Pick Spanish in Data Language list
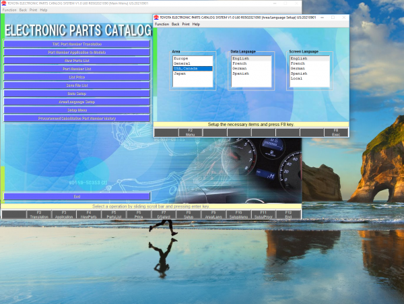The image size is (404, 304). pos(241,73)
